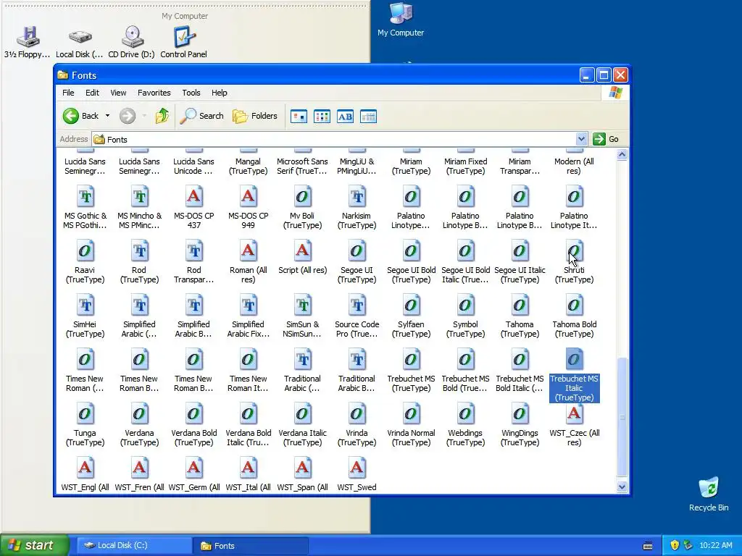Select the Tahoma Bold font icon
The image size is (742, 556).
coord(574,306)
